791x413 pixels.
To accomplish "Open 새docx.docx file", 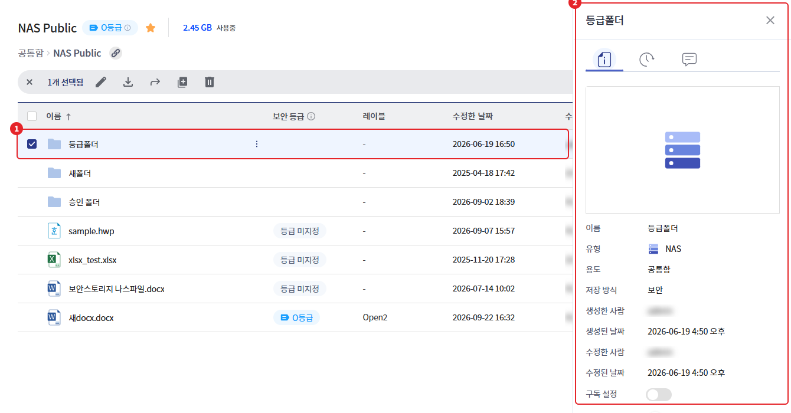I will pyautogui.click(x=91, y=318).
